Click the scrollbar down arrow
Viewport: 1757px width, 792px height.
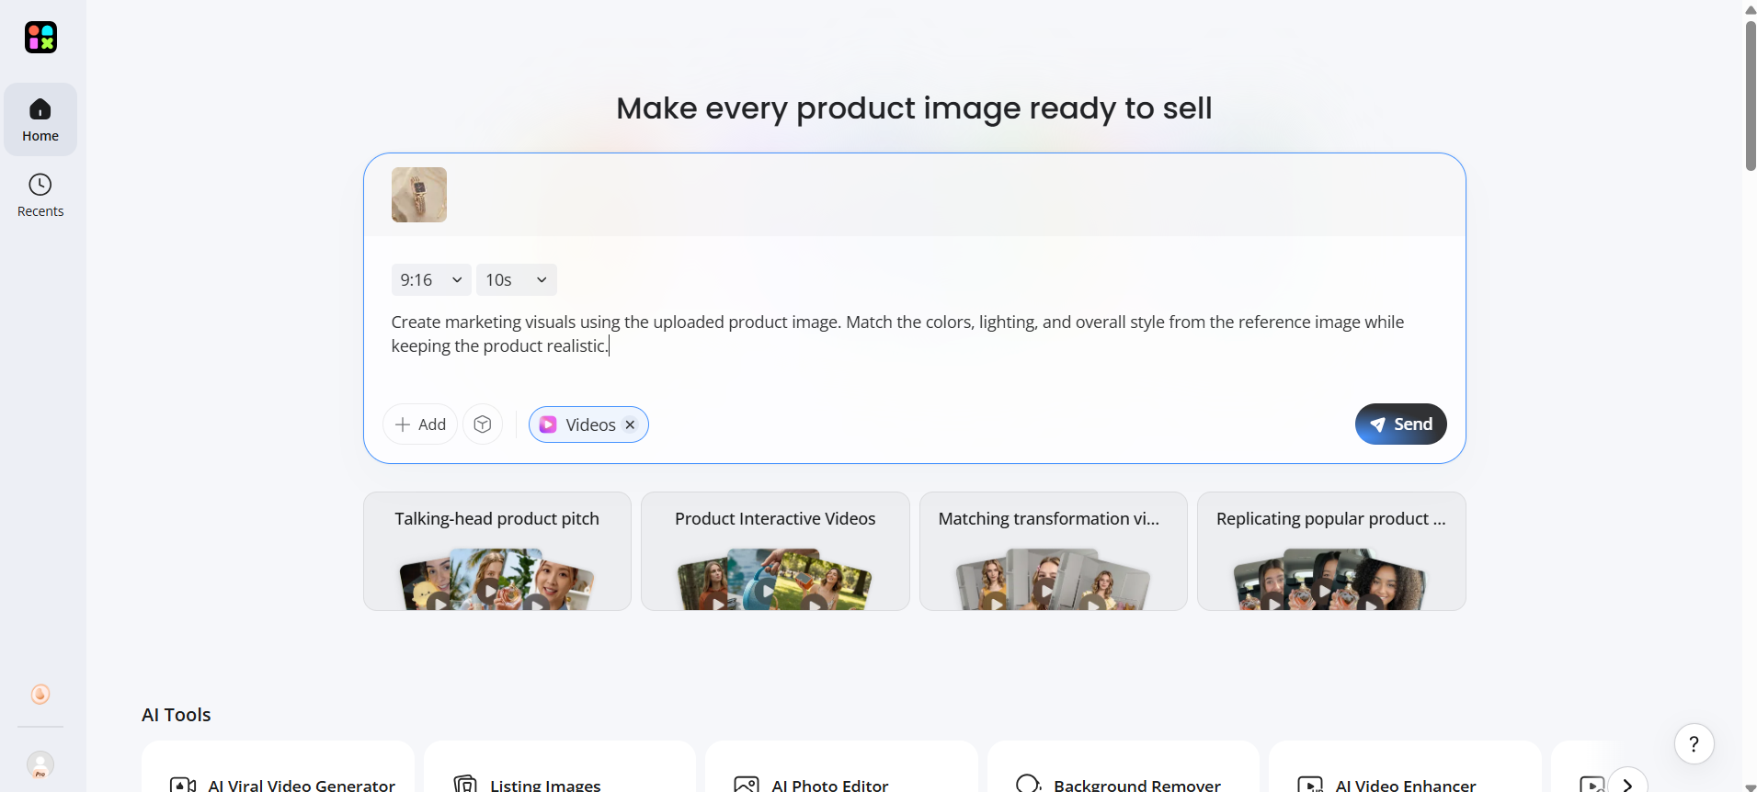(x=1751, y=786)
